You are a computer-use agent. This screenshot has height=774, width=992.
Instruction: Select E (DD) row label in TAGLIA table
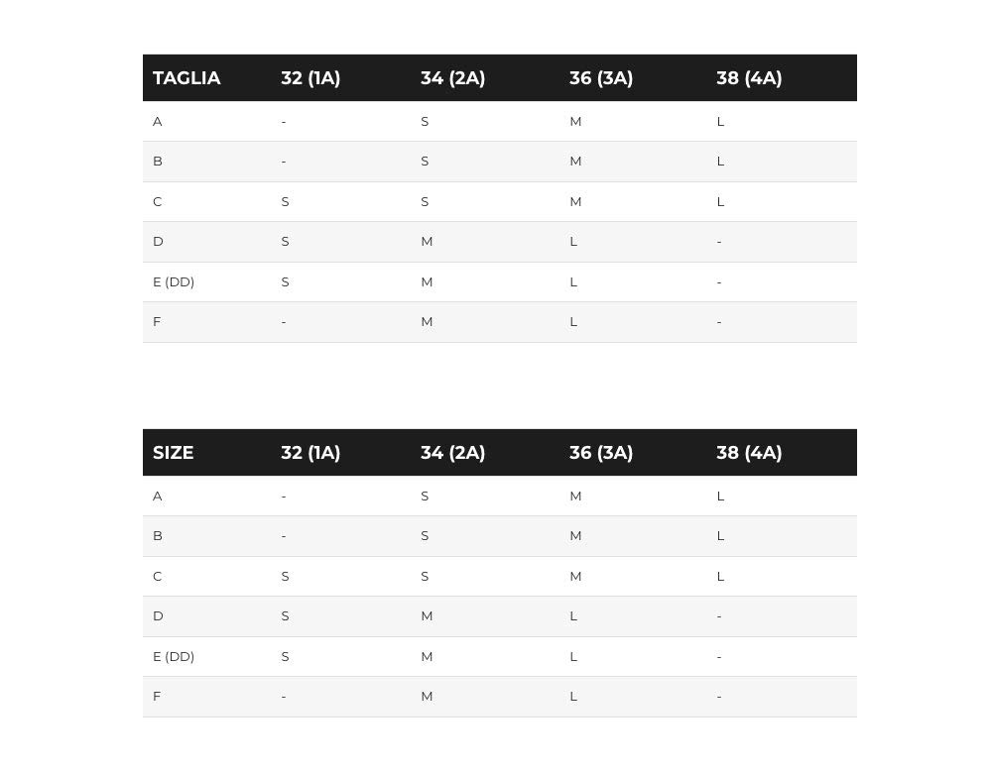click(x=174, y=282)
